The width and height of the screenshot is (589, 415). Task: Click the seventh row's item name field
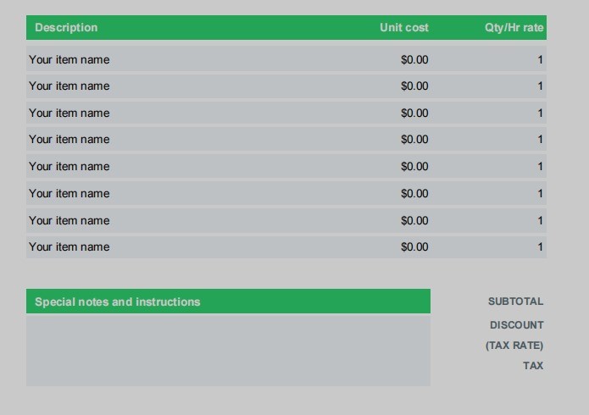coord(69,221)
